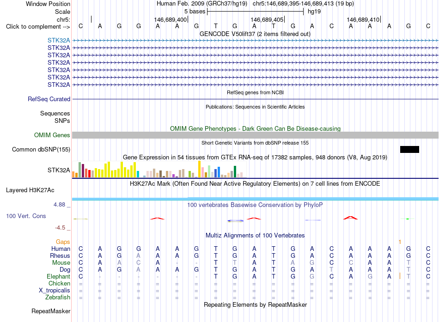Click the Sequences track label
Viewport: 439px width, 322px height.
coord(55,113)
